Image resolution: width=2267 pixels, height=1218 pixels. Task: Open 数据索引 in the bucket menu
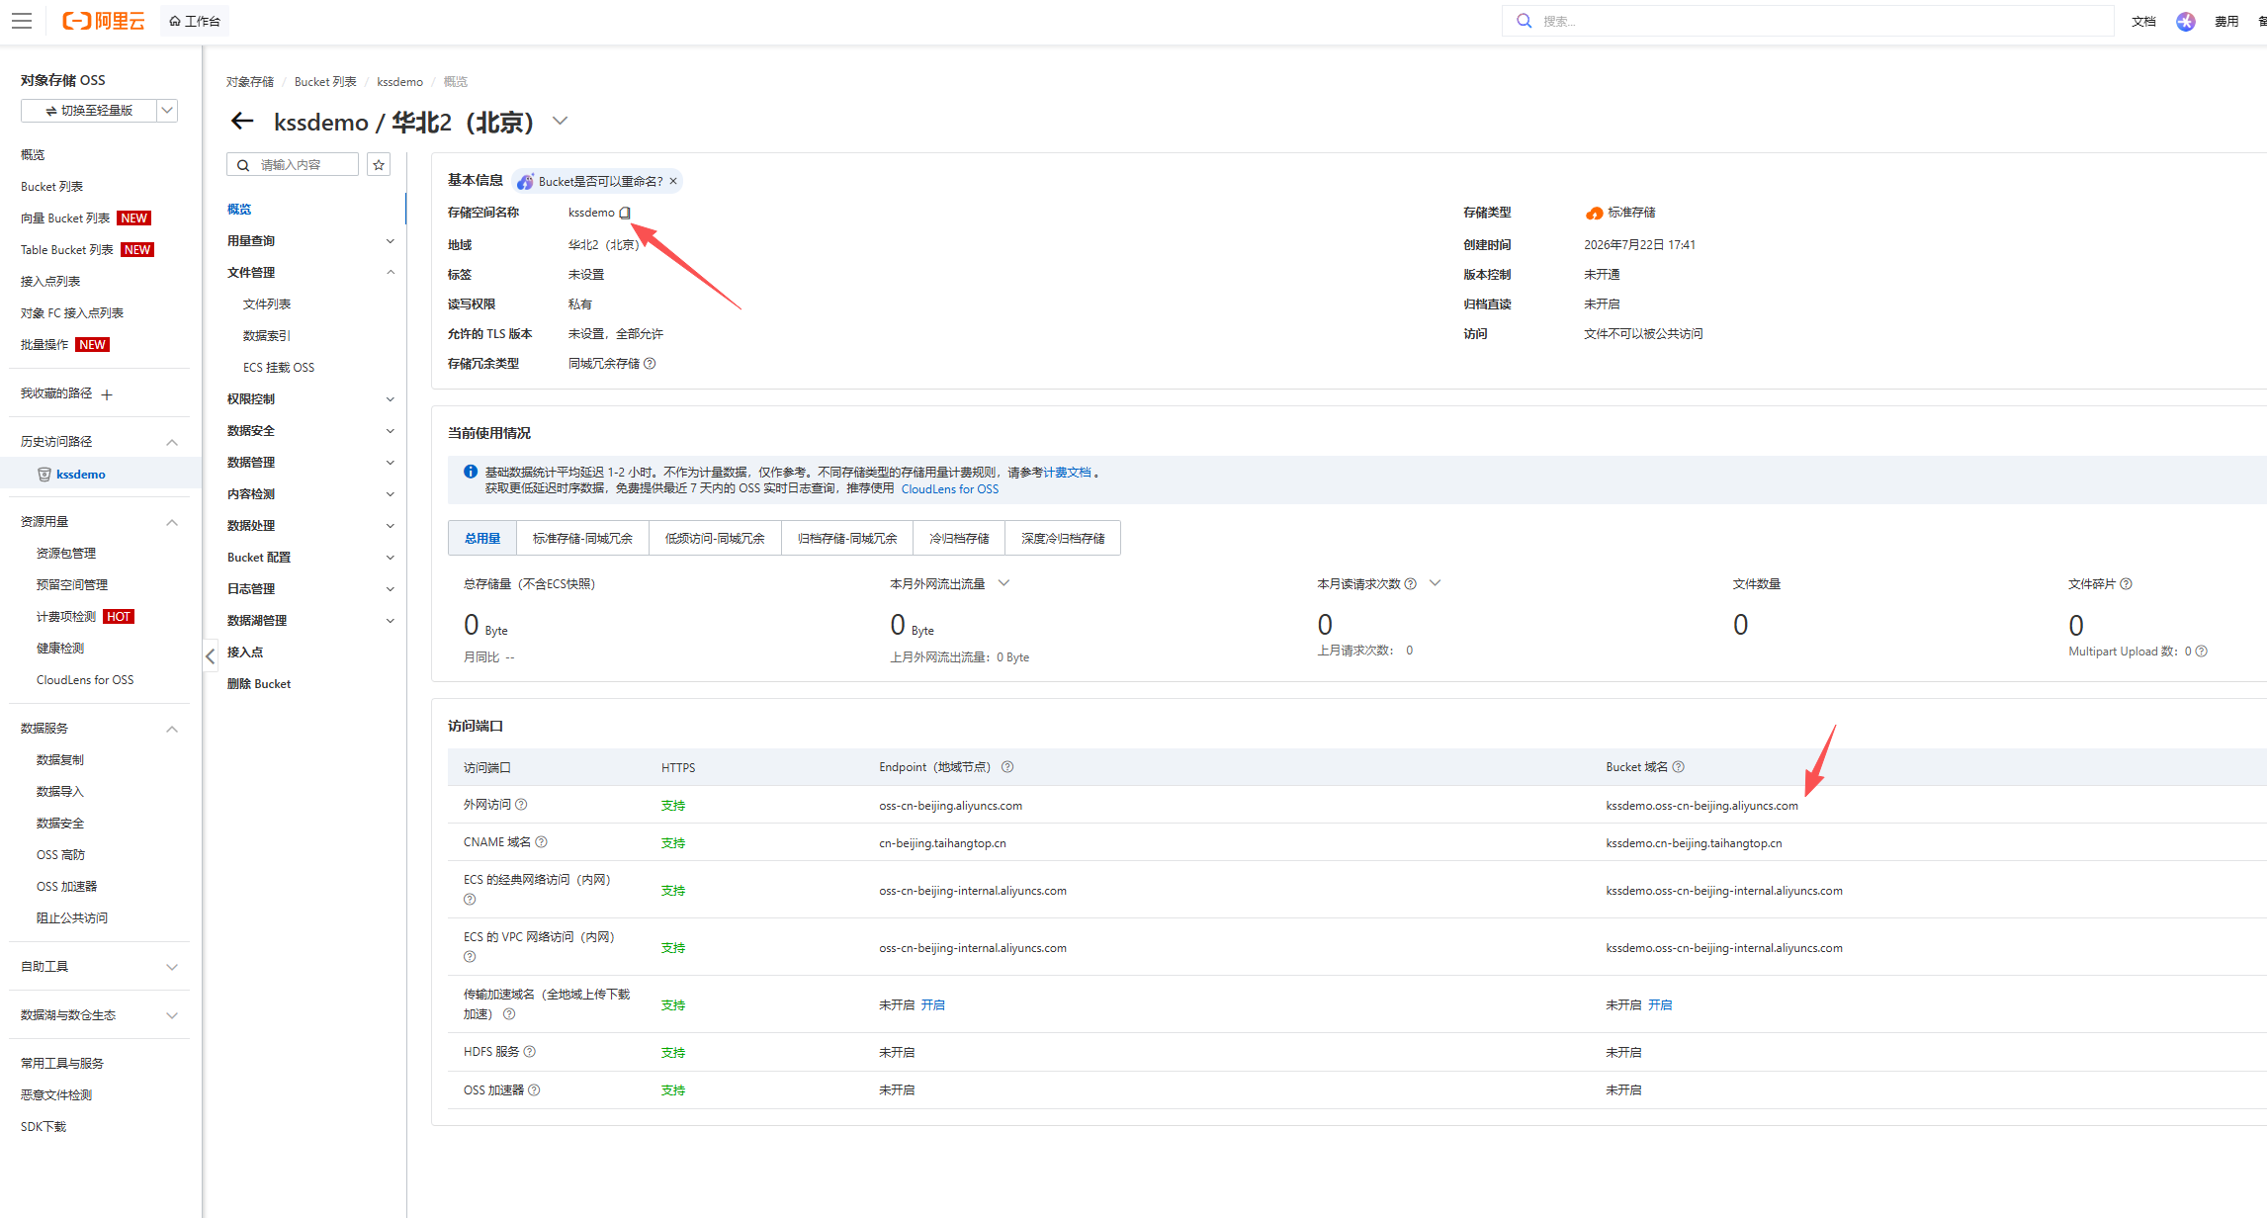pos(267,336)
